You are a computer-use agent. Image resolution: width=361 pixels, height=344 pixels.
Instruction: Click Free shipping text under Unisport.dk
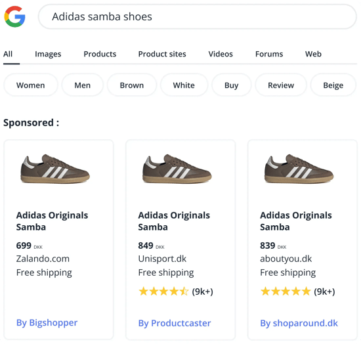[x=166, y=273]
